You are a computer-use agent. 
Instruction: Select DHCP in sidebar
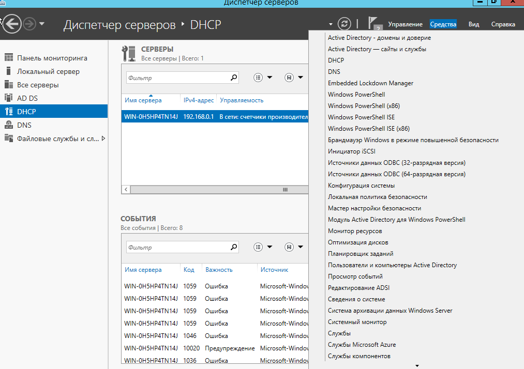coord(54,111)
